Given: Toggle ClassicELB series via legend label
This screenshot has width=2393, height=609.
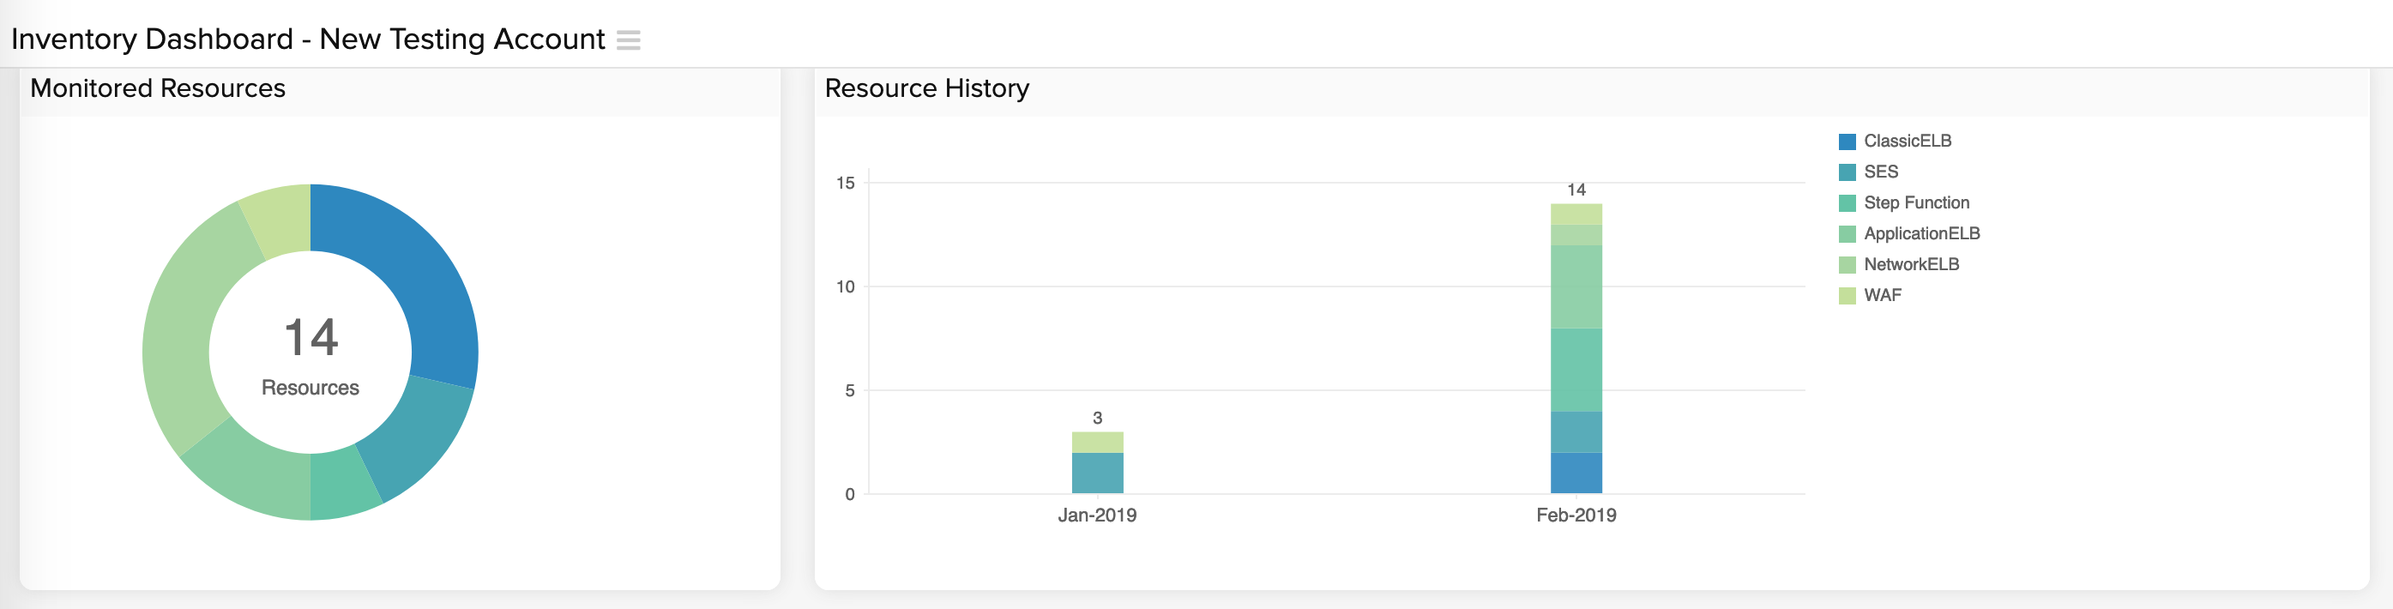Looking at the screenshot, I should click(1906, 142).
